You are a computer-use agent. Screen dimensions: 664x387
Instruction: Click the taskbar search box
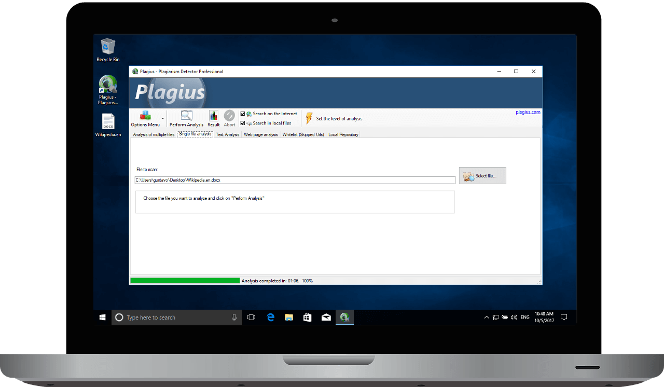[x=176, y=317]
